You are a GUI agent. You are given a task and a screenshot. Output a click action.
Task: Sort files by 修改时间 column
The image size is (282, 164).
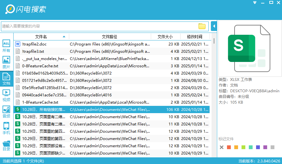click(x=194, y=37)
